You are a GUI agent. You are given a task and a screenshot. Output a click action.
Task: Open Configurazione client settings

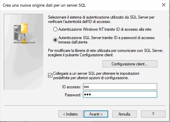coord(130,64)
